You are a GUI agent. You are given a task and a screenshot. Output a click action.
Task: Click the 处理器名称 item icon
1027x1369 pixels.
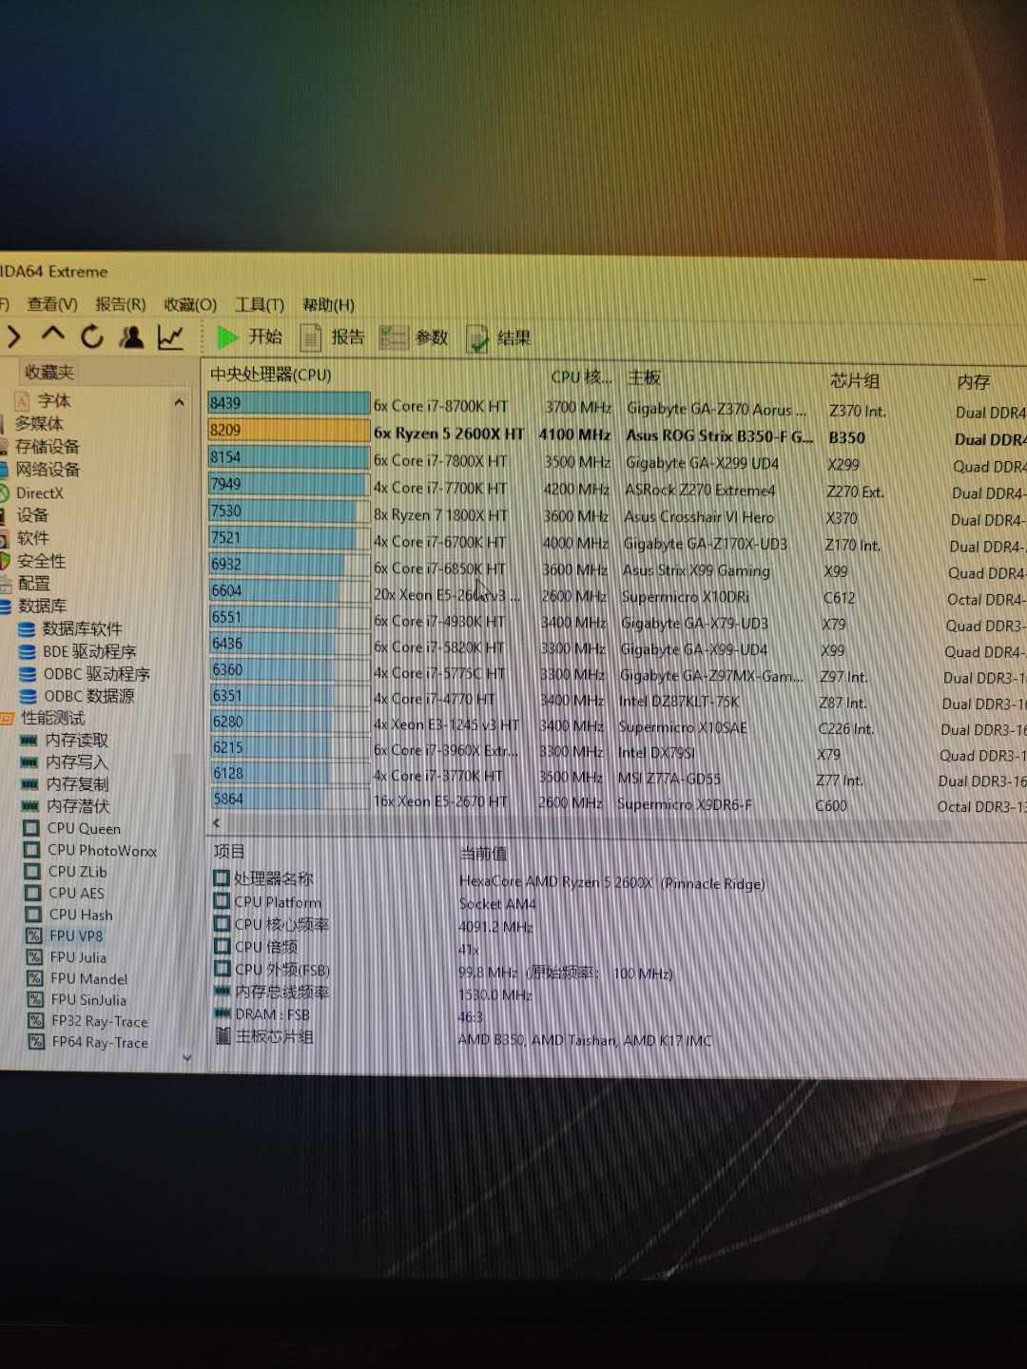point(222,877)
